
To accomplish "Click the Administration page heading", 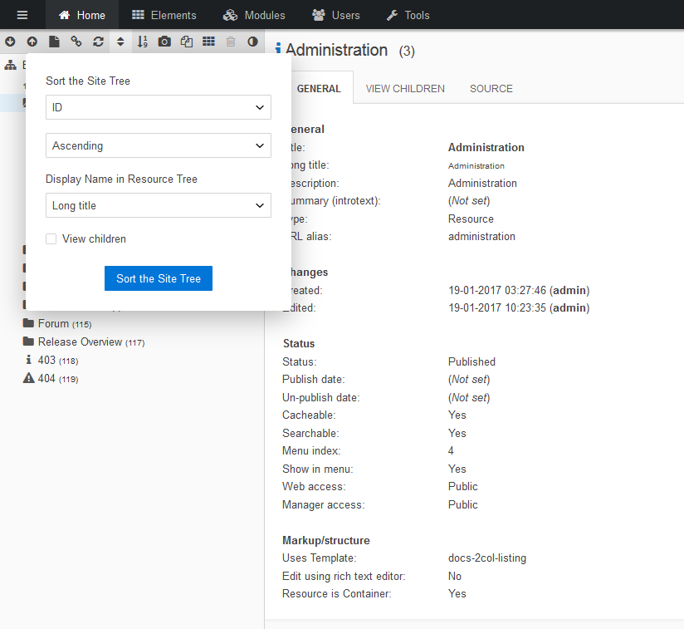I will click(336, 50).
